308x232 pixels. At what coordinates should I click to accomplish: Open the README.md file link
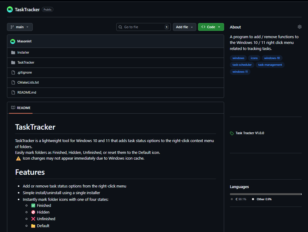tap(26, 92)
